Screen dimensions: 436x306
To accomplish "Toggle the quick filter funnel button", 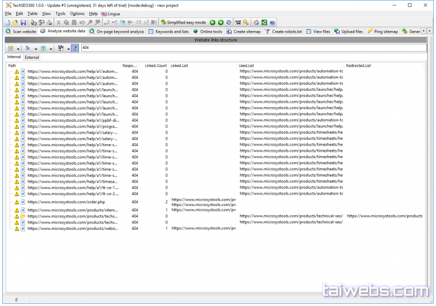I will coord(75,48).
